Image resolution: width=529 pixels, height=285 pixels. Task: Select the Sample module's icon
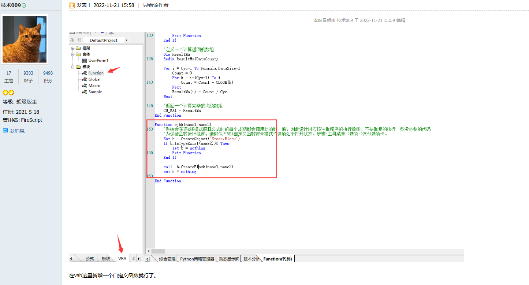click(x=85, y=92)
